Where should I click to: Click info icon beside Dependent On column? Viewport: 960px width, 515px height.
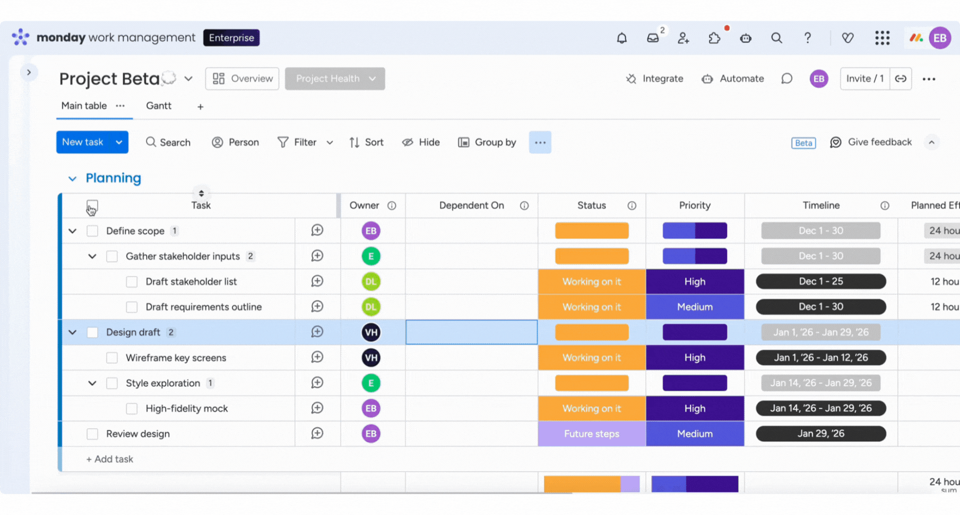(x=524, y=205)
